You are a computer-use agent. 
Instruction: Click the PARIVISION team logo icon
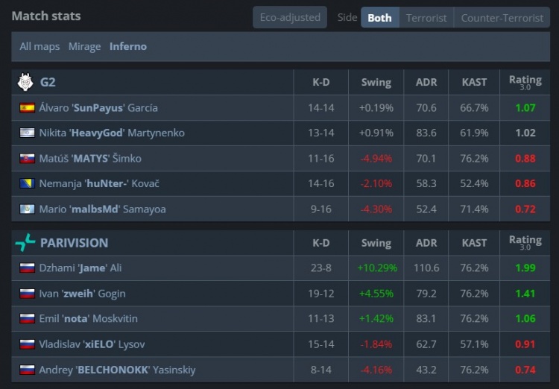pyautogui.click(x=25, y=242)
